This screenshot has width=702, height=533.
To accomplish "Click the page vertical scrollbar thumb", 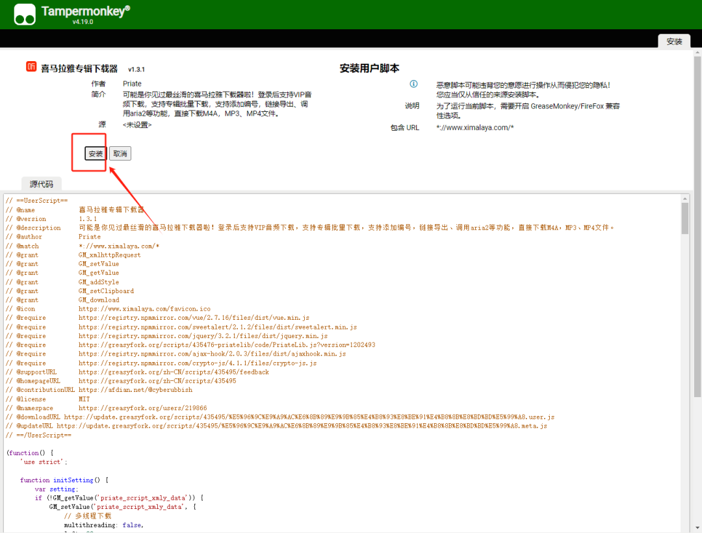I will (x=697, y=226).
